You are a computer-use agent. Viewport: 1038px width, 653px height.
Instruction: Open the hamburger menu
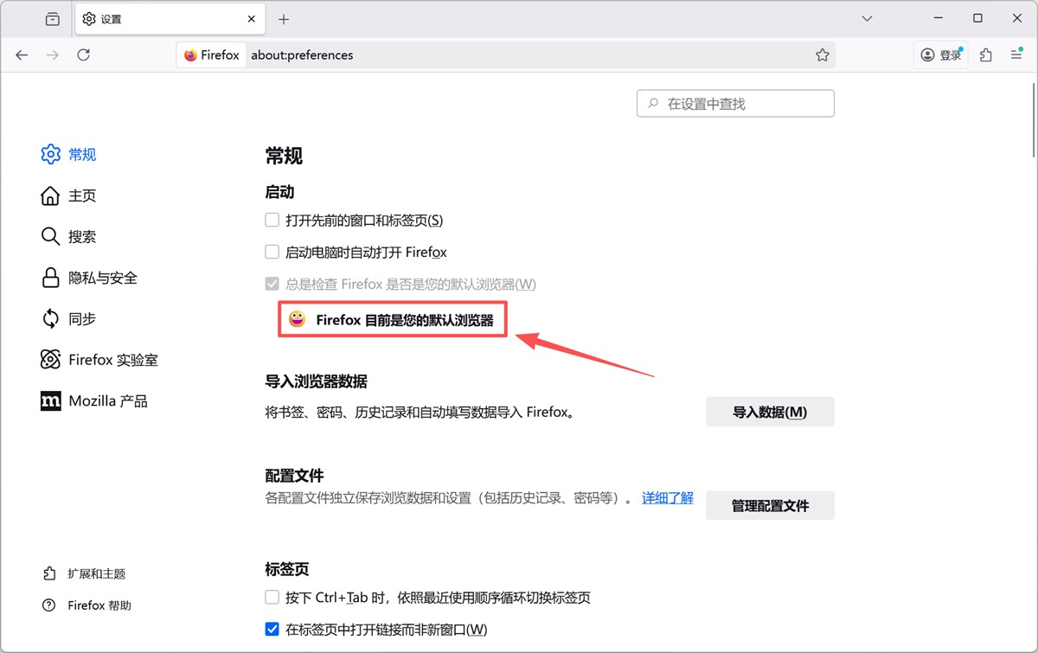[1016, 54]
